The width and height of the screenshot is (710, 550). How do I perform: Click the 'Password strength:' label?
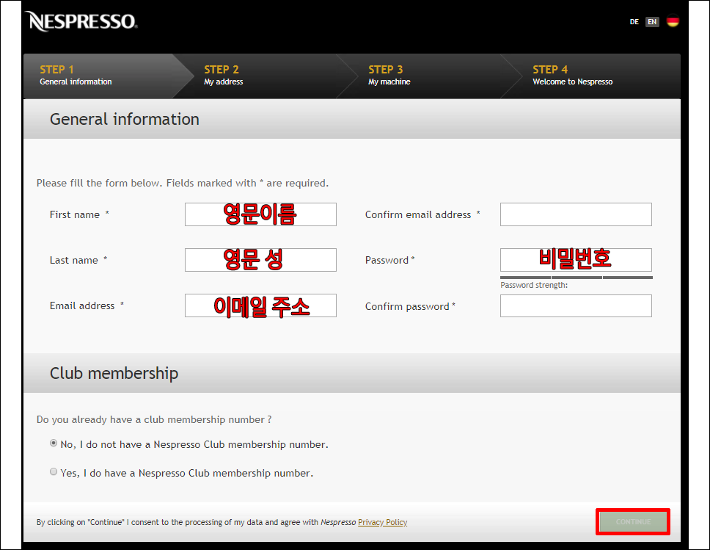534,285
